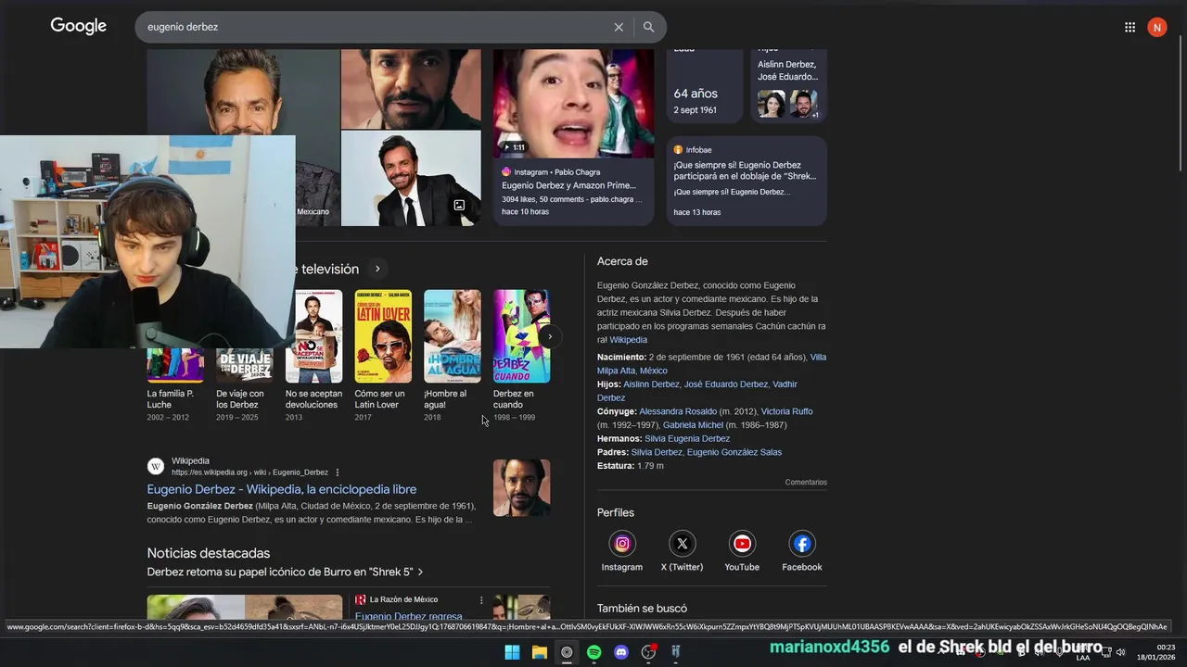1187x667 pixels.
Task: Open X (Twitter) profile icon
Action: click(683, 544)
